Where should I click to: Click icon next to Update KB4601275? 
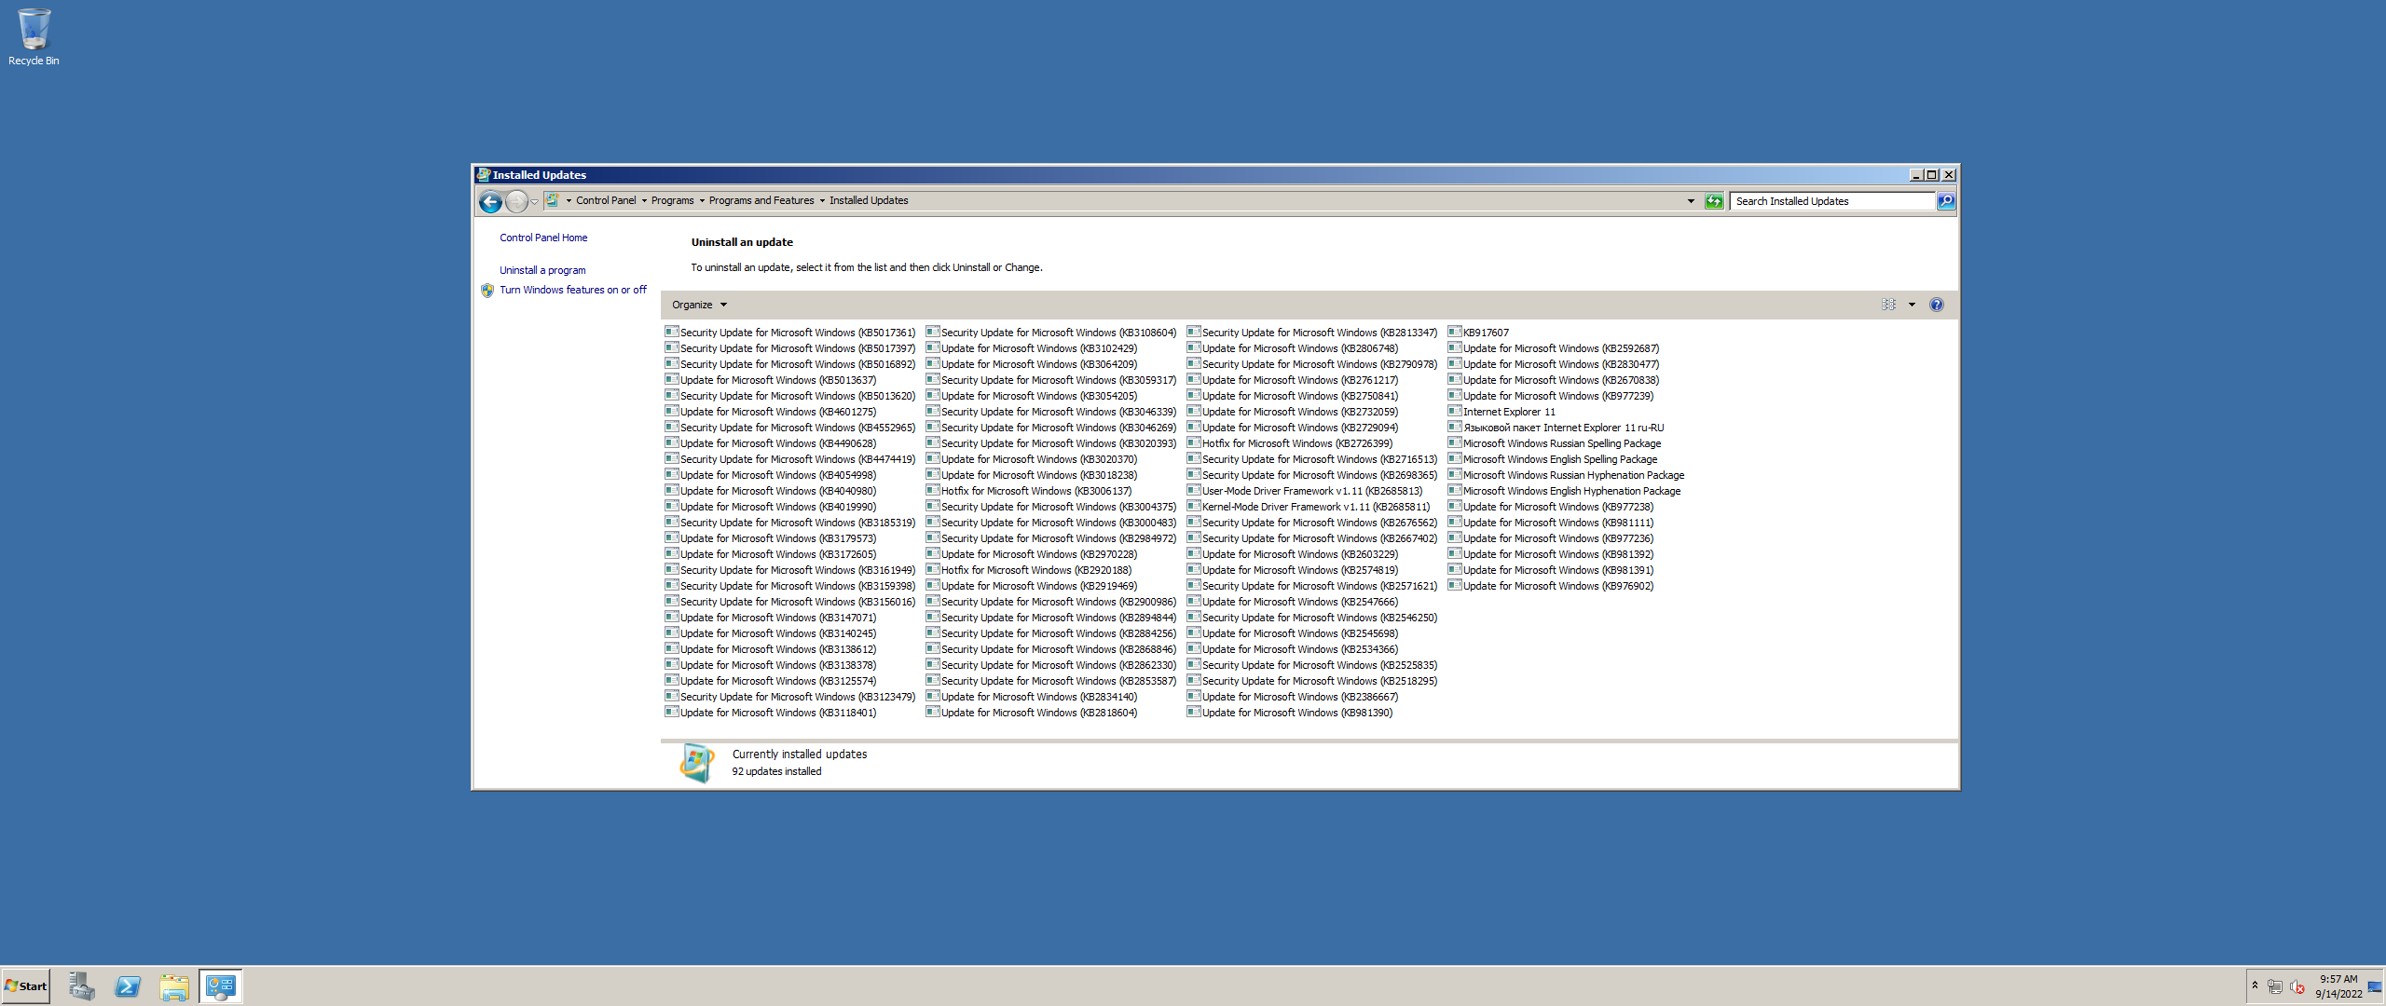[x=671, y=411]
